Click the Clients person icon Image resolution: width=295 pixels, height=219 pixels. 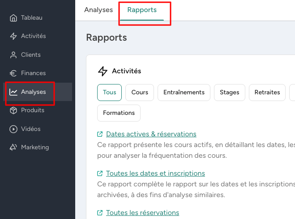point(13,55)
